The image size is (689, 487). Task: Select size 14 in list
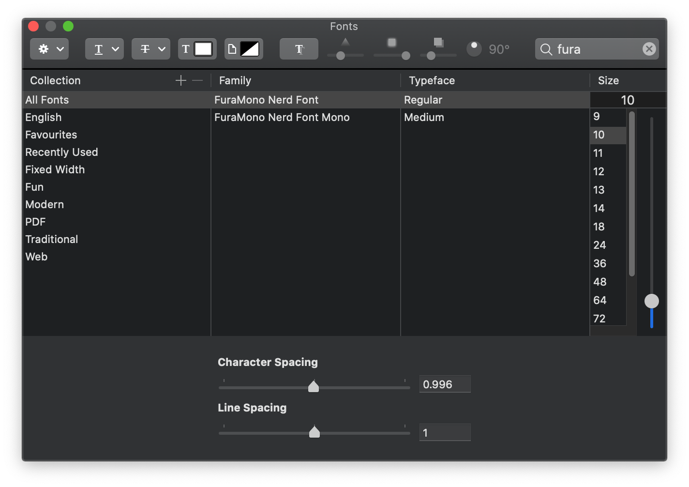tap(608, 208)
